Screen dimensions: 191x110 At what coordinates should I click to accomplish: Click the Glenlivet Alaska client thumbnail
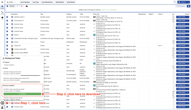94,82
